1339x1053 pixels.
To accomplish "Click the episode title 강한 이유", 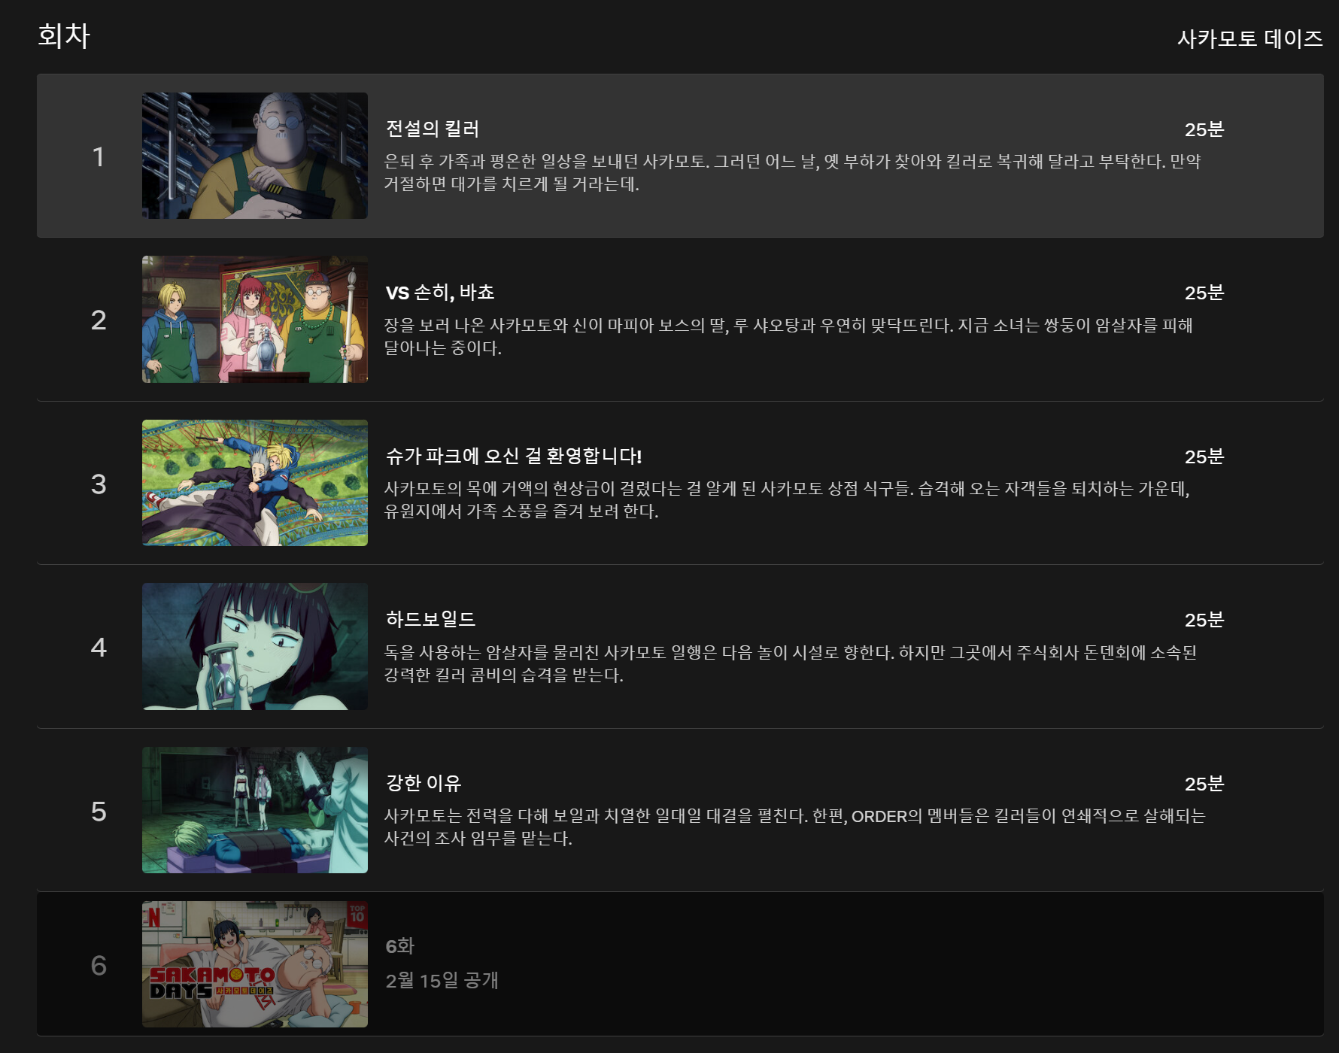I will click(423, 783).
